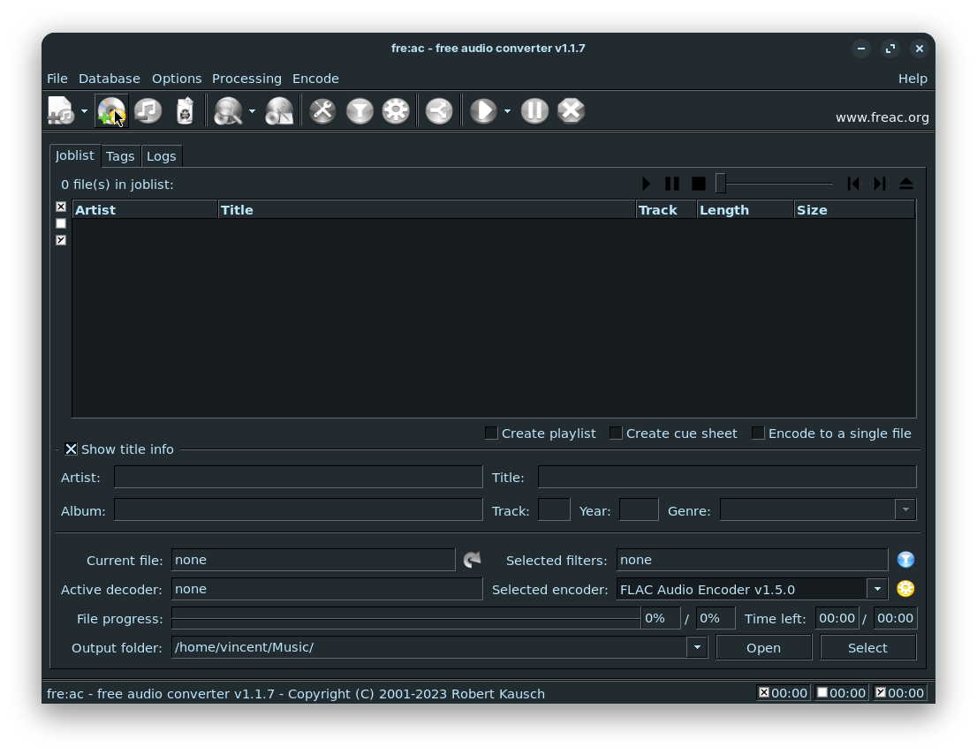The width and height of the screenshot is (977, 754).
Task: Click the add audio CD contents icon
Action: (x=111, y=111)
